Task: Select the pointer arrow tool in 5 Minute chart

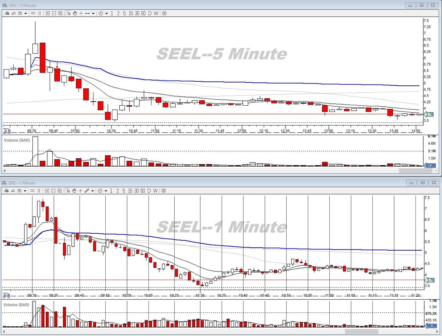Action: click(69, 13)
